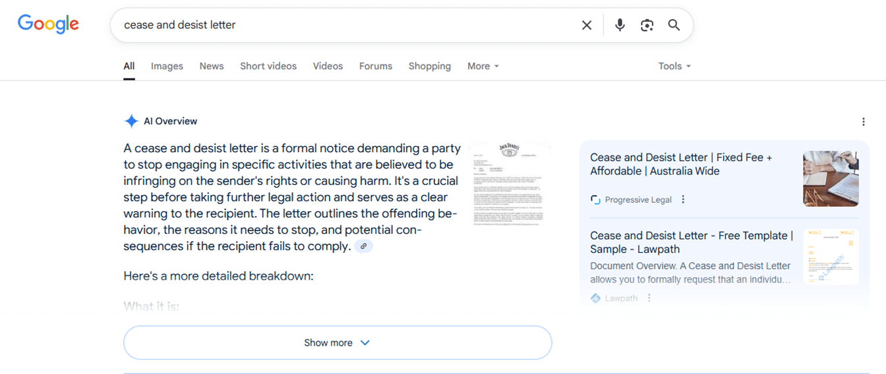
Task: Open Google Lens image search
Action: coord(647,25)
